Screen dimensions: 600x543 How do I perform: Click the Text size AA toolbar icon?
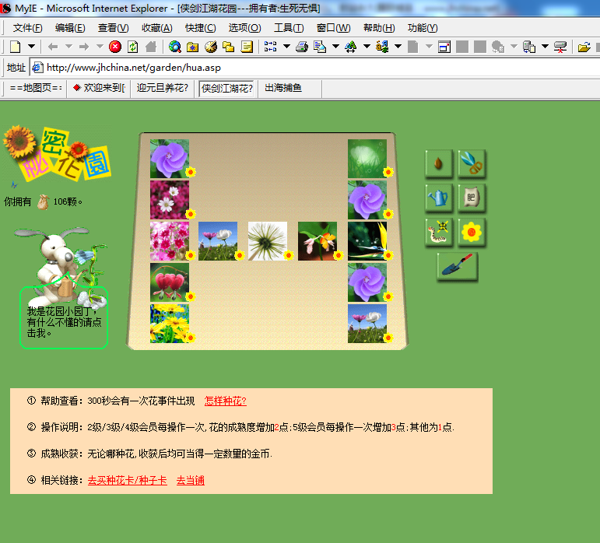350,47
